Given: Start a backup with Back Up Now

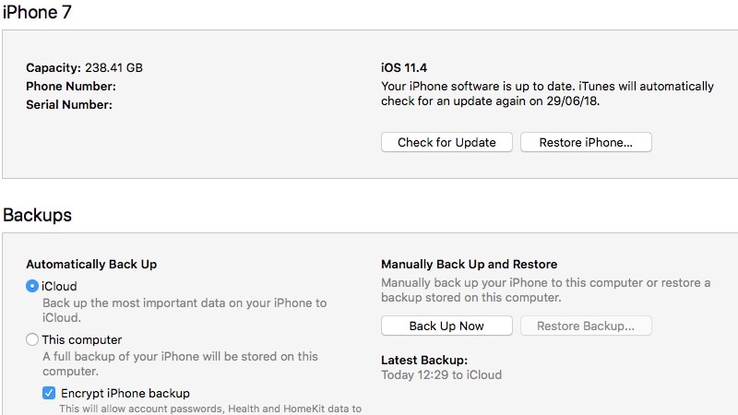Looking at the screenshot, I should coord(446,326).
